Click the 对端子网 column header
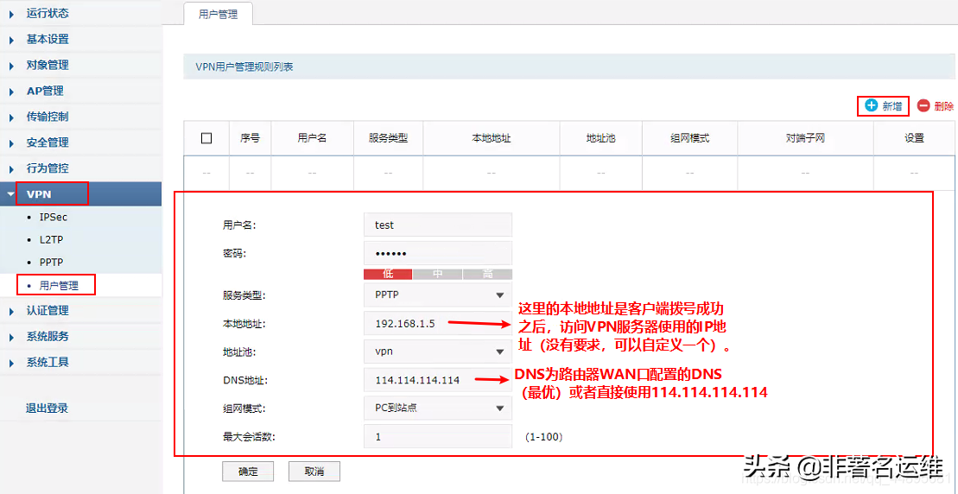This screenshot has height=494, width=958. [x=805, y=138]
